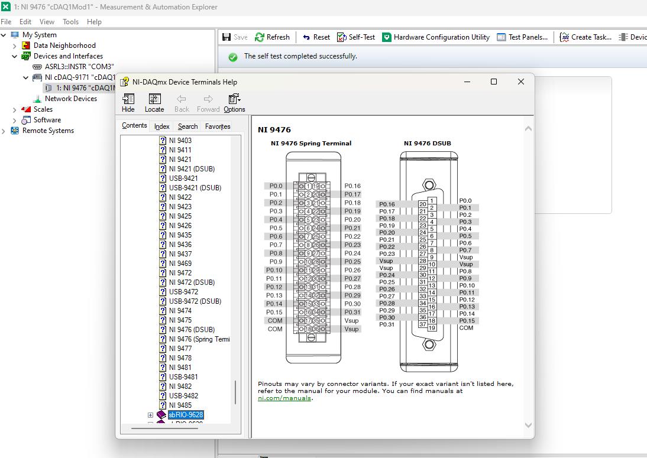The image size is (647, 458).
Task: Expand the sbRIO-9628 node in contents
Action: coord(150,415)
